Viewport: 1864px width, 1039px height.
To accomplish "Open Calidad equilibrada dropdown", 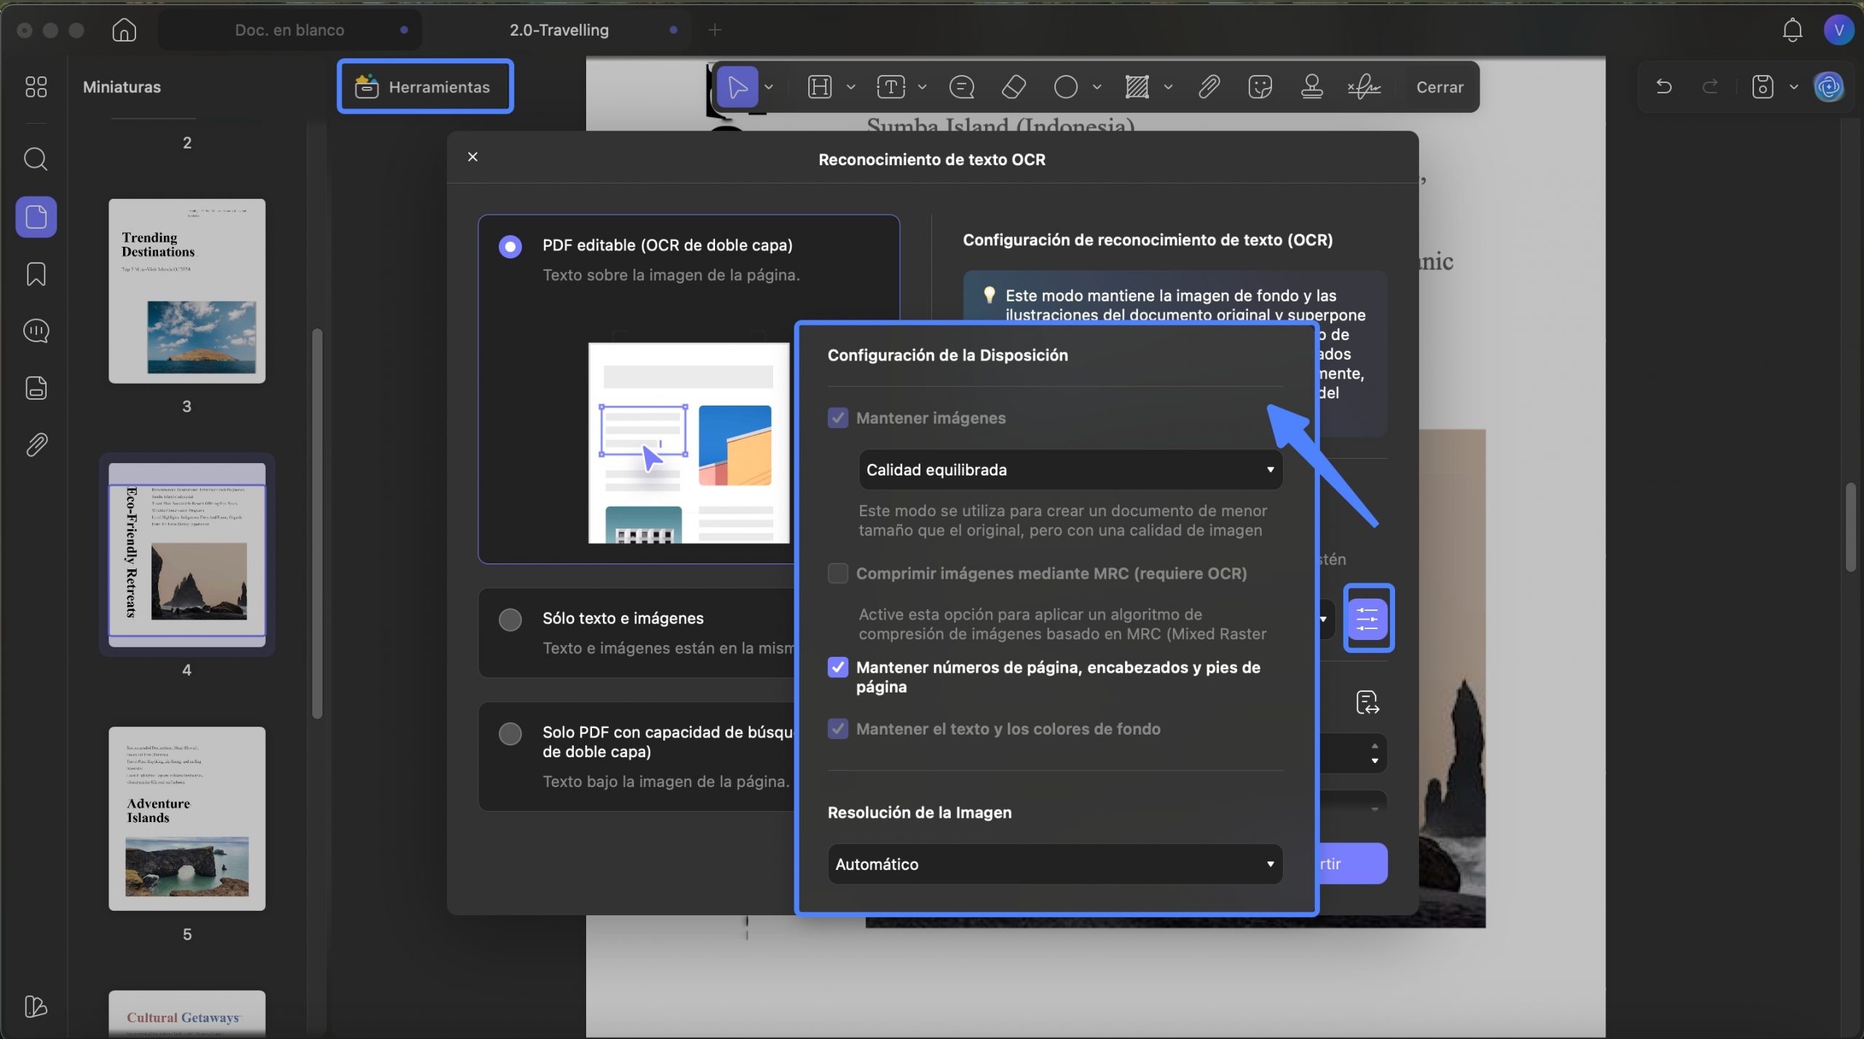I will coord(1070,470).
